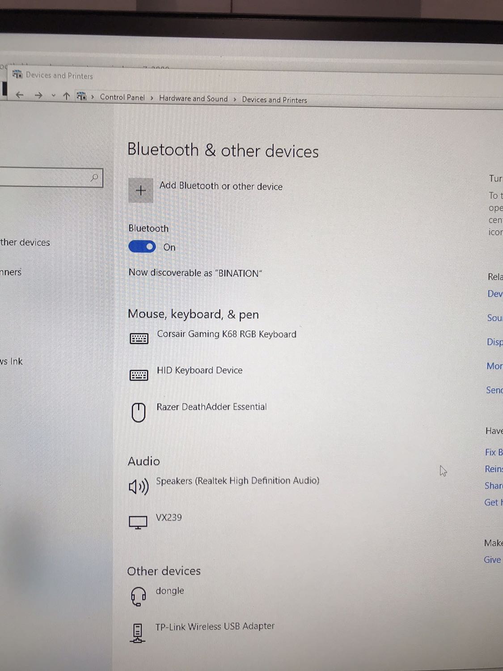The width and height of the screenshot is (503, 671).
Task: Click the dongle headset icon
Action: [138, 596]
